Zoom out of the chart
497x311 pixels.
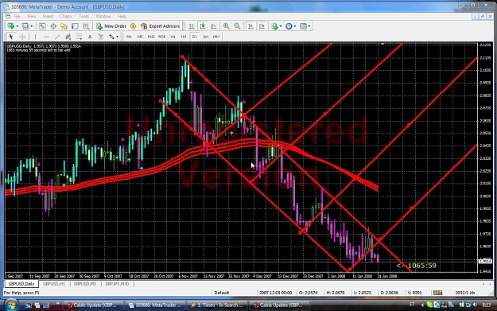(x=237, y=26)
